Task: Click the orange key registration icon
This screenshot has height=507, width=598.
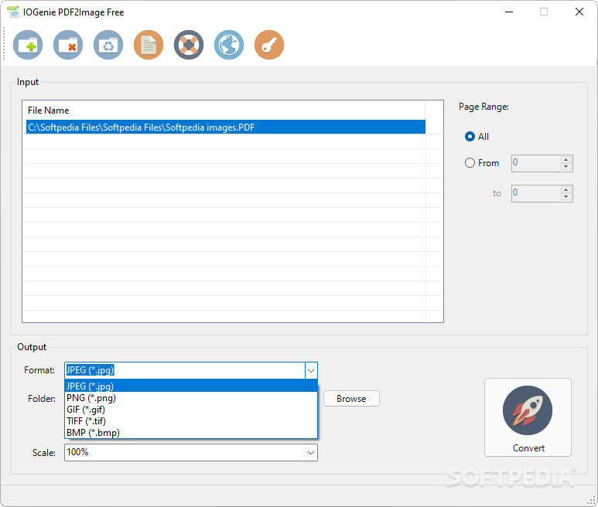Action: point(269,45)
